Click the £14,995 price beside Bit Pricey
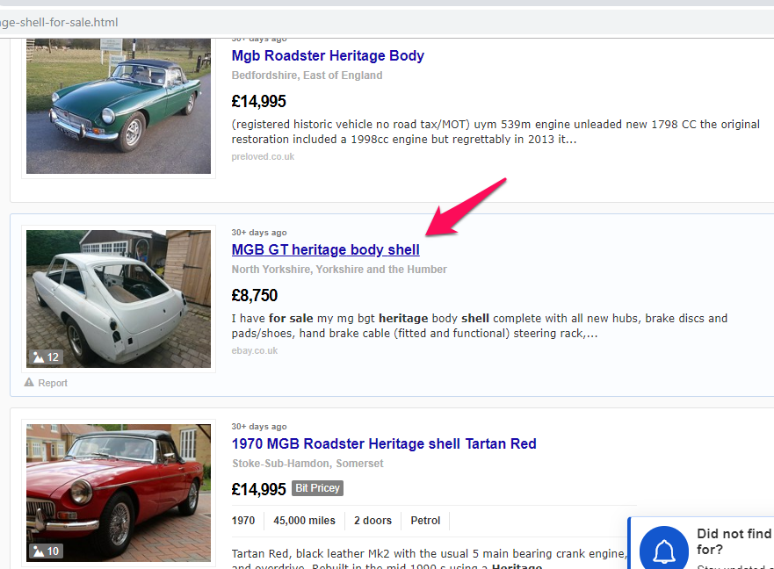 tap(258, 490)
